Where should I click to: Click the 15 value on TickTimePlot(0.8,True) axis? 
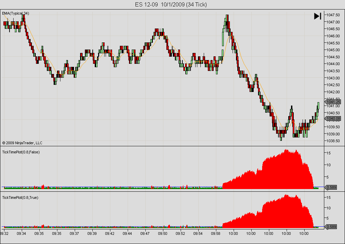(x=328, y=198)
